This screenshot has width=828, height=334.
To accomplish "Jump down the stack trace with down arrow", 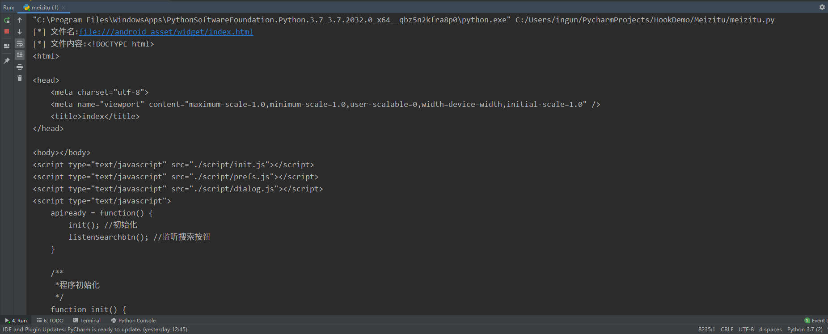I will [x=20, y=32].
